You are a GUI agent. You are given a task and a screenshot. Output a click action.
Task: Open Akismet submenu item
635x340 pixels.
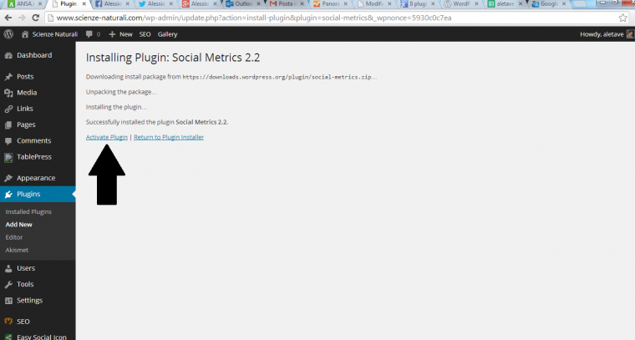click(17, 250)
